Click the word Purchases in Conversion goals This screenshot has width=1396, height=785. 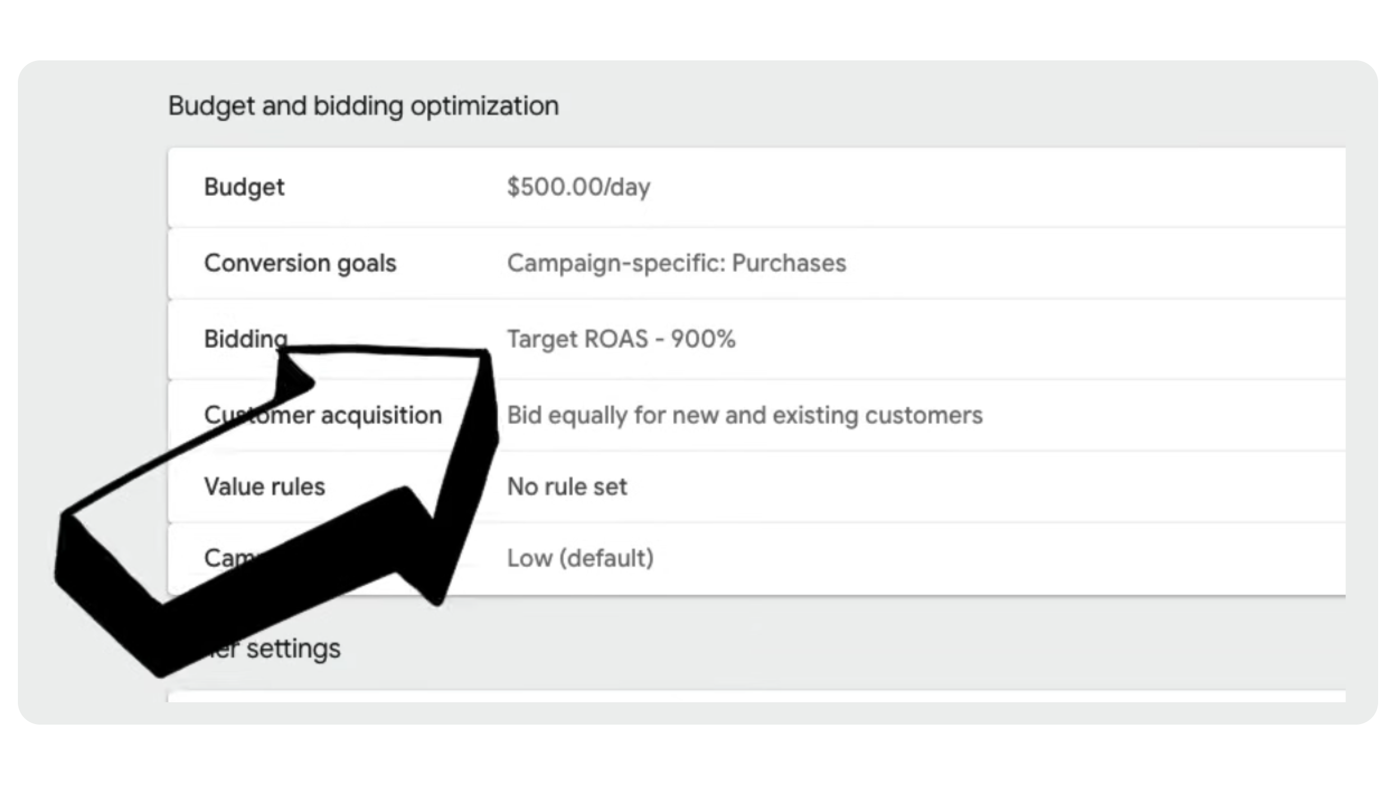(x=789, y=263)
